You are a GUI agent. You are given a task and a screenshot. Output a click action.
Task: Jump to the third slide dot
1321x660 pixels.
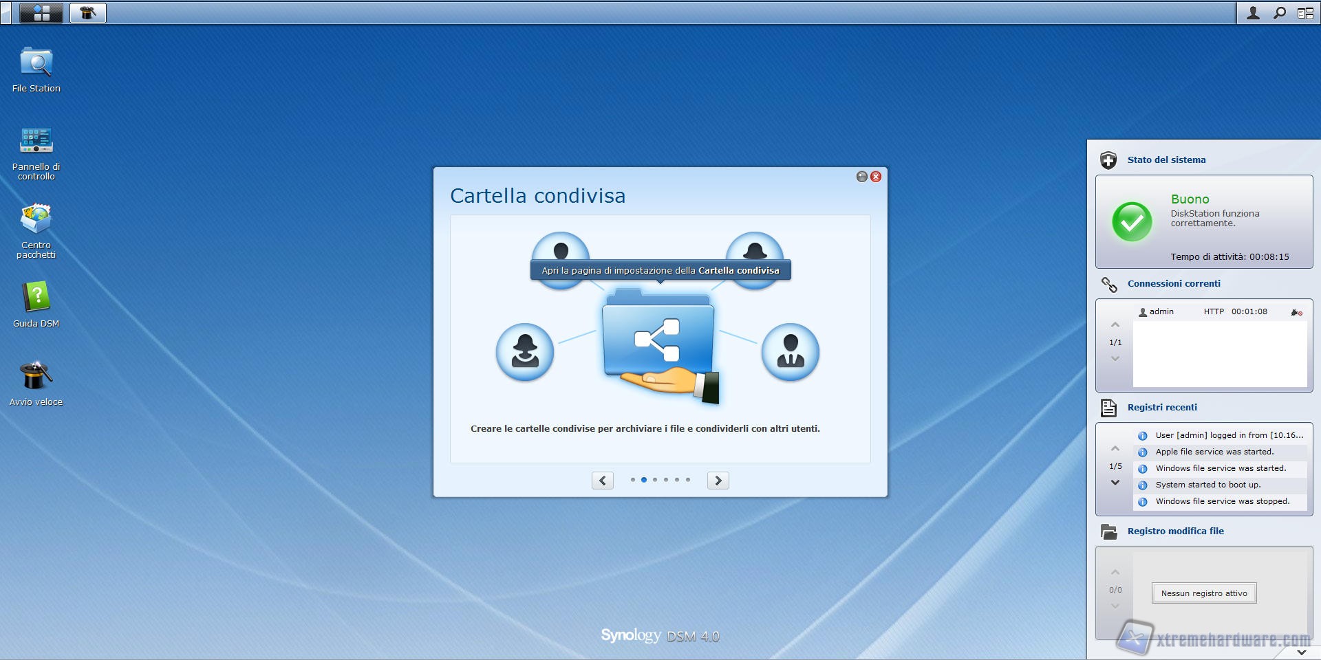click(x=655, y=480)
